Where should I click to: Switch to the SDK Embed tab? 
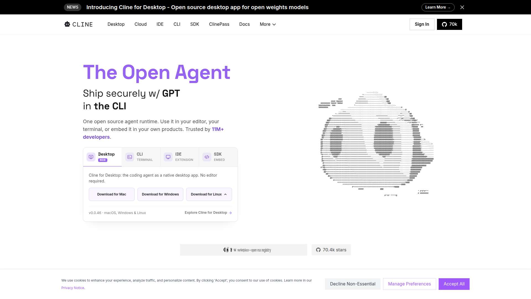coord(218,157)
